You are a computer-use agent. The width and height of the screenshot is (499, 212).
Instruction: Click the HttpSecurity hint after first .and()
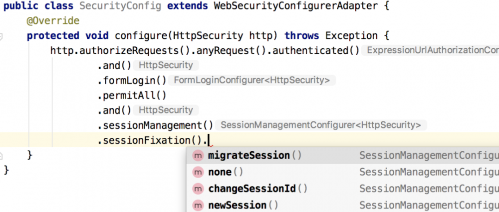click(166, 65)
